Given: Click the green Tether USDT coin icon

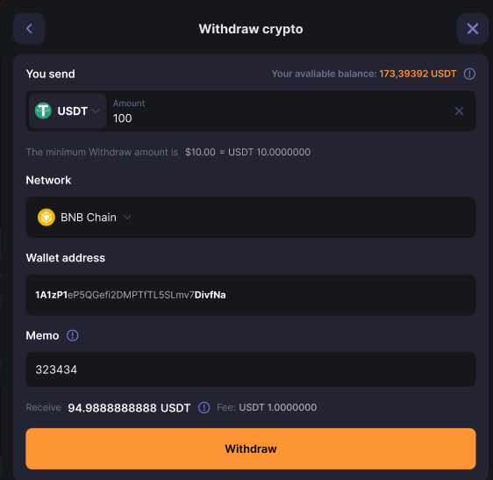Looking at the screenshot, I should (x=43, y=111).
